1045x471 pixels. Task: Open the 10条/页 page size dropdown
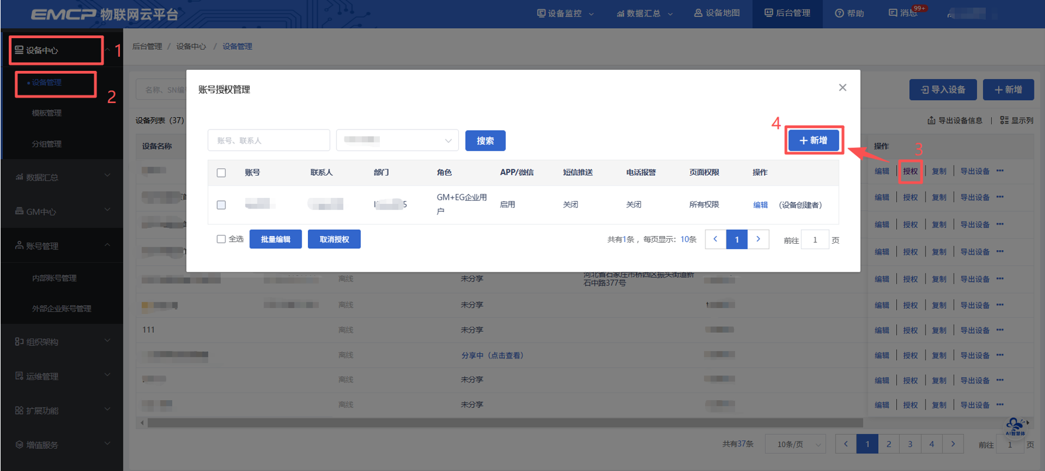pyautogui.click(x=795, y=444)
